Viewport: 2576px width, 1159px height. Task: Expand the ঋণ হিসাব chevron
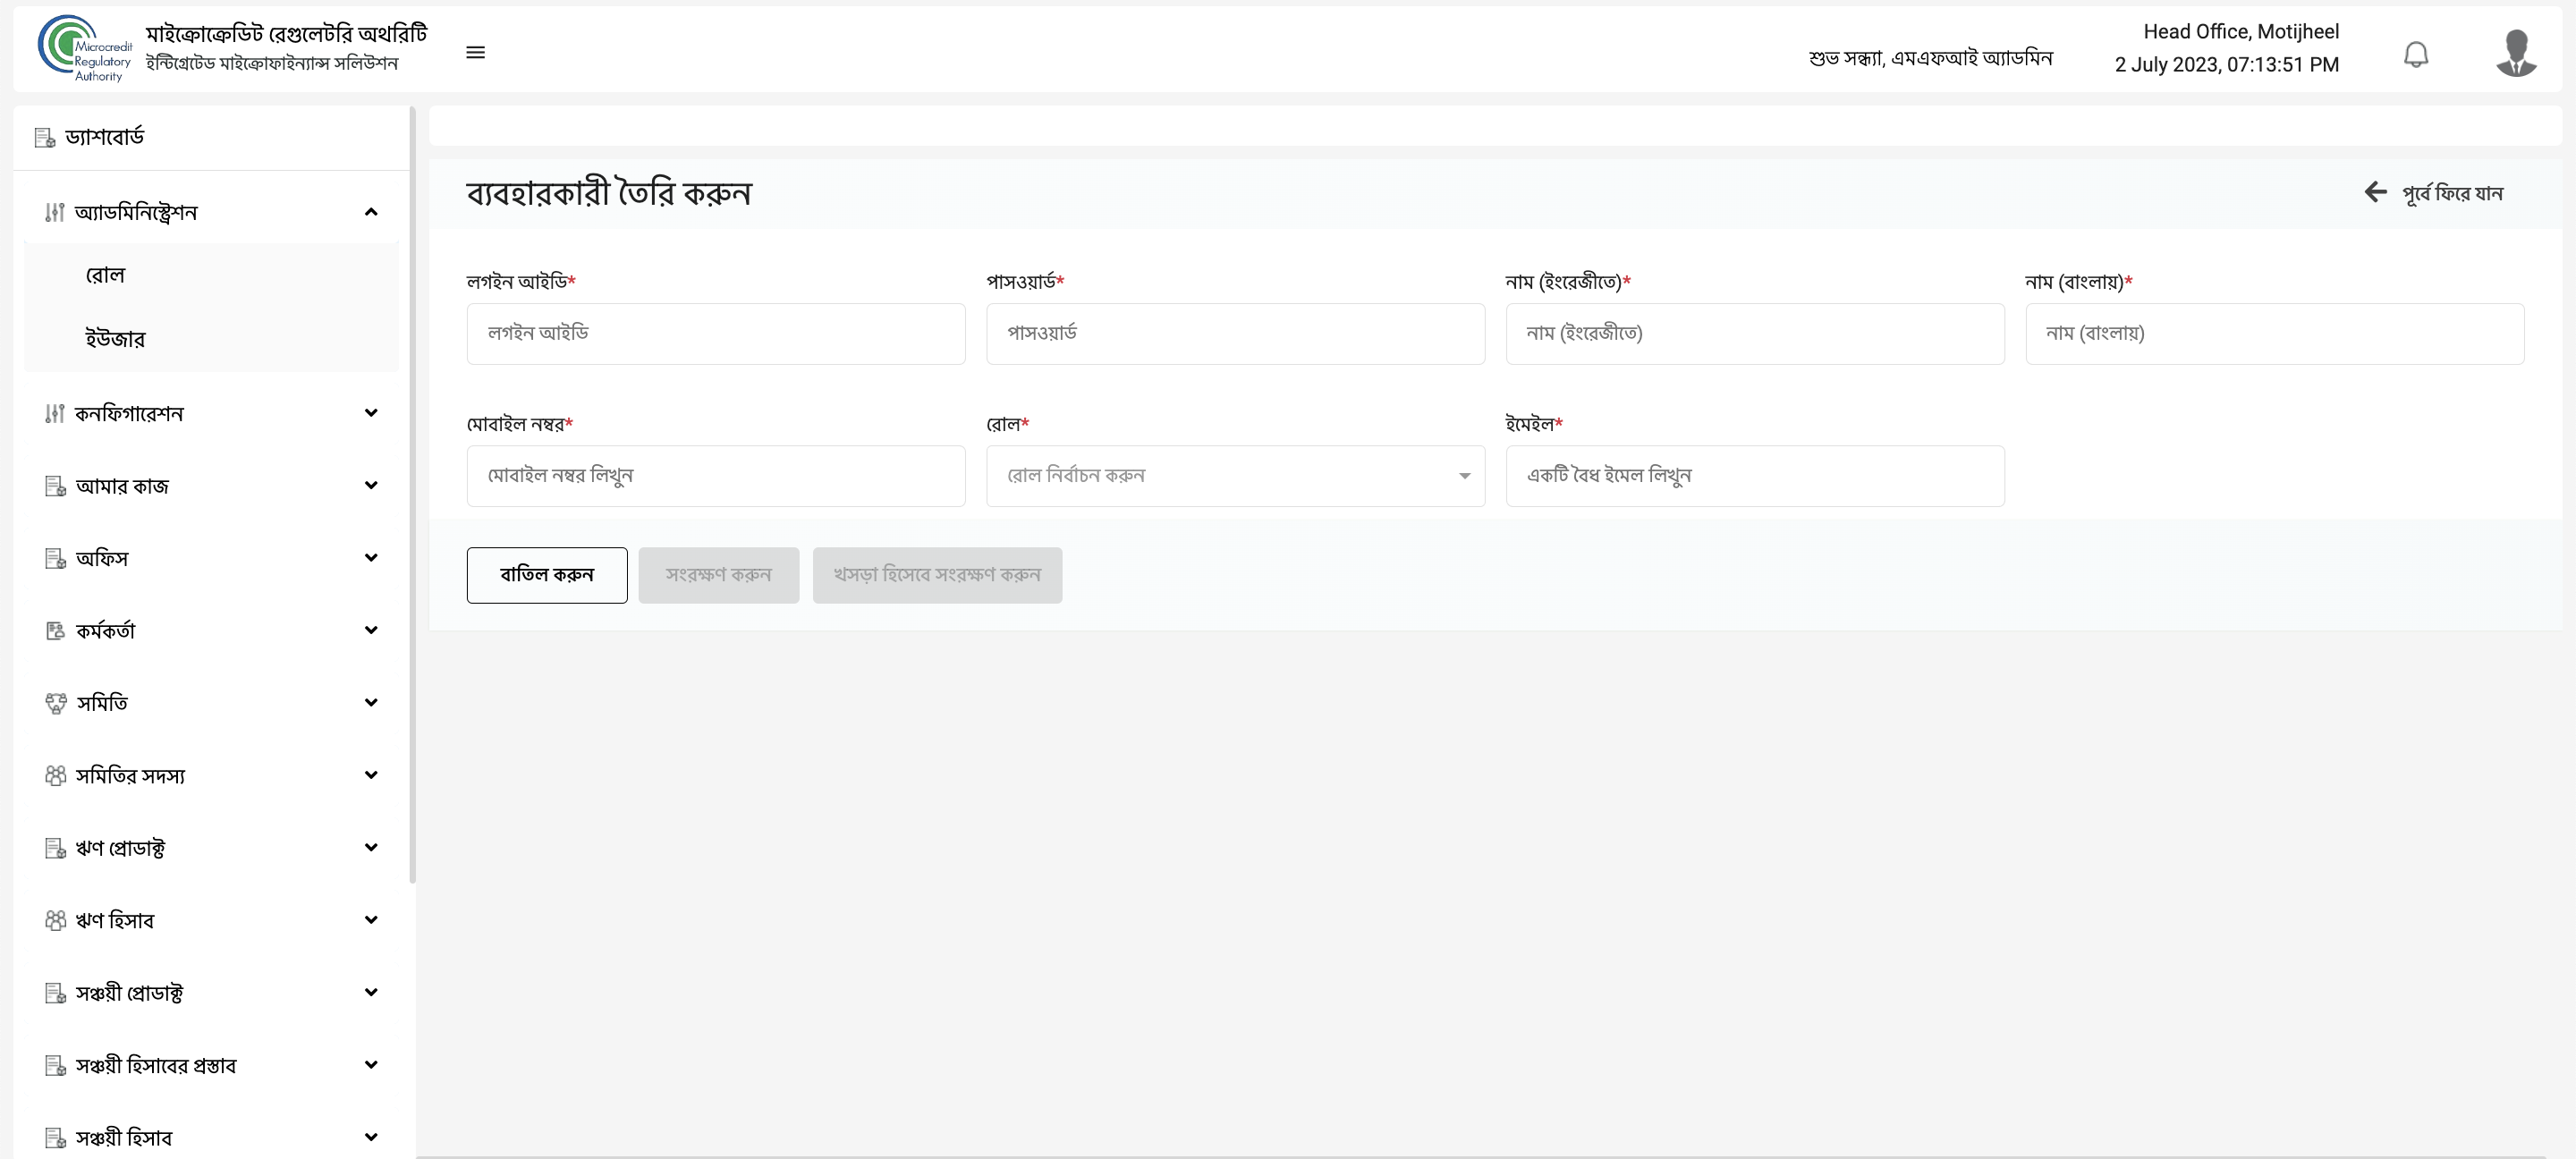pos(371,920)
